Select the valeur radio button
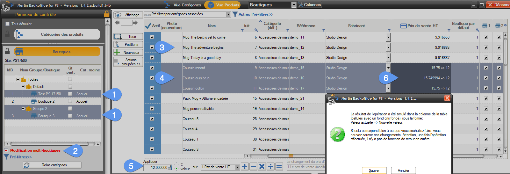 176,169
